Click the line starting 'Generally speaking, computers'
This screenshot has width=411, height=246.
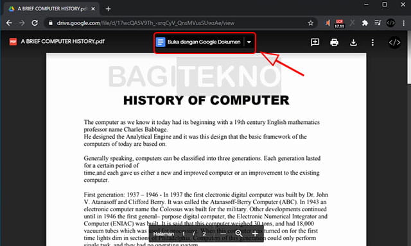(x=202, y=159)
